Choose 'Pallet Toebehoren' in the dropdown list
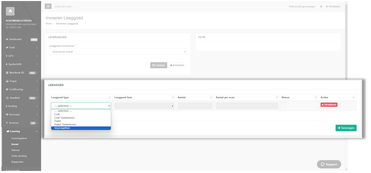The height and width of the screenshot is (173, 371). point(81,124)
